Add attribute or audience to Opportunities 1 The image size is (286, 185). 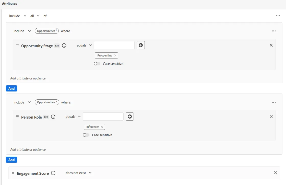click(28, 78)
